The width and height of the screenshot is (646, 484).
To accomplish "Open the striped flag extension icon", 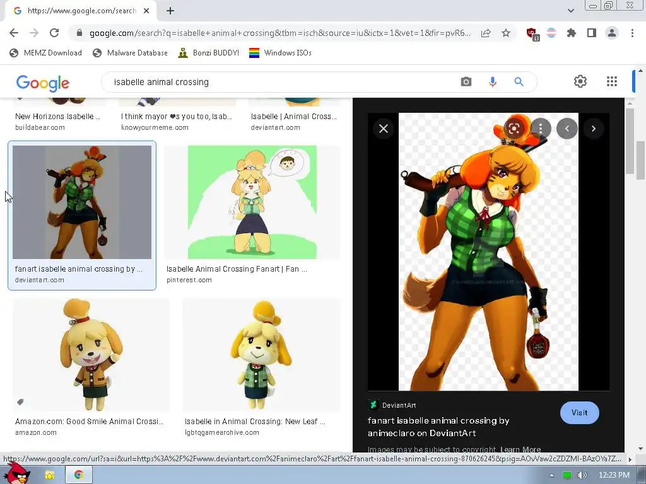I will [551, 33].
